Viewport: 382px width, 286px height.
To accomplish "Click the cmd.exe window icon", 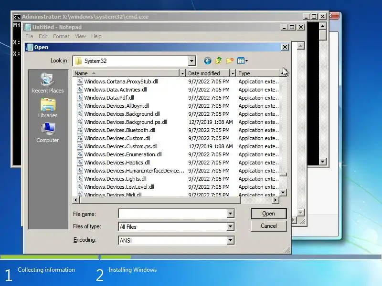I will [x=17, y=17].
